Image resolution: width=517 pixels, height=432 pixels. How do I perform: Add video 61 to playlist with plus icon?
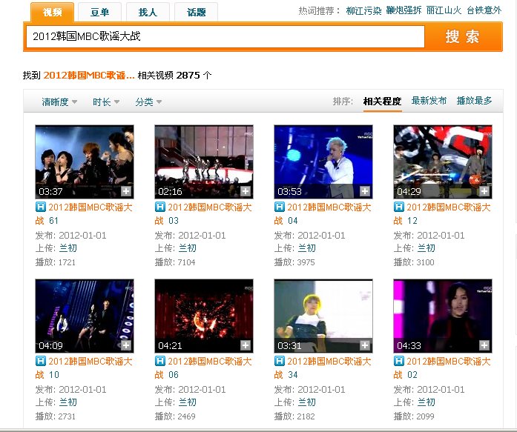click(126, 191)
